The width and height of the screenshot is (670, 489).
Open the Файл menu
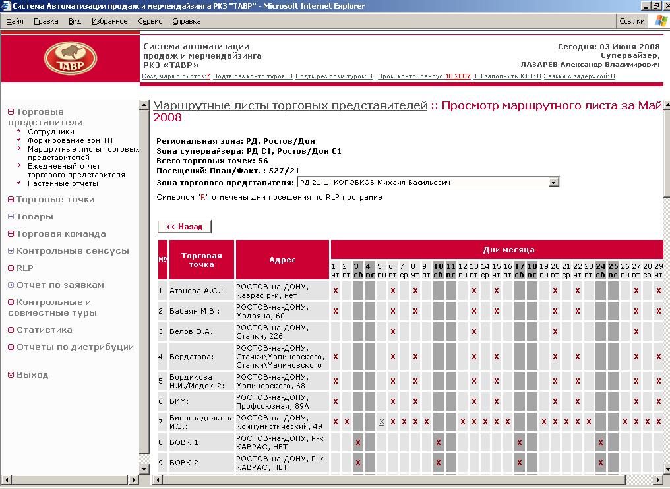15,21
